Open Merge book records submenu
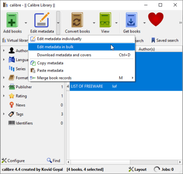This screenshot has height=174, width=183. [x=82, y=78]
